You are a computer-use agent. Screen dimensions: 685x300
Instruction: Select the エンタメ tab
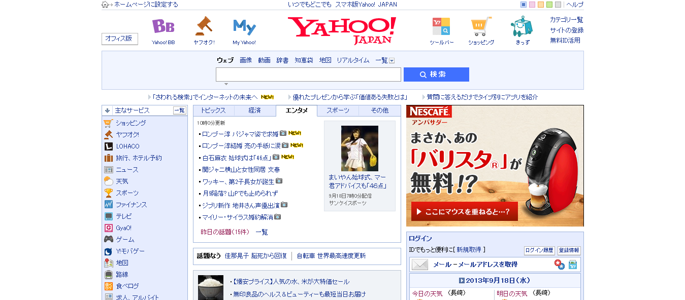coord(297,110)
